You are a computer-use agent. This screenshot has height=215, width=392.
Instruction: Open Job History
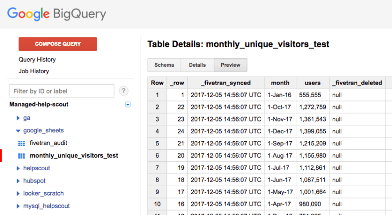pos(33,71)
